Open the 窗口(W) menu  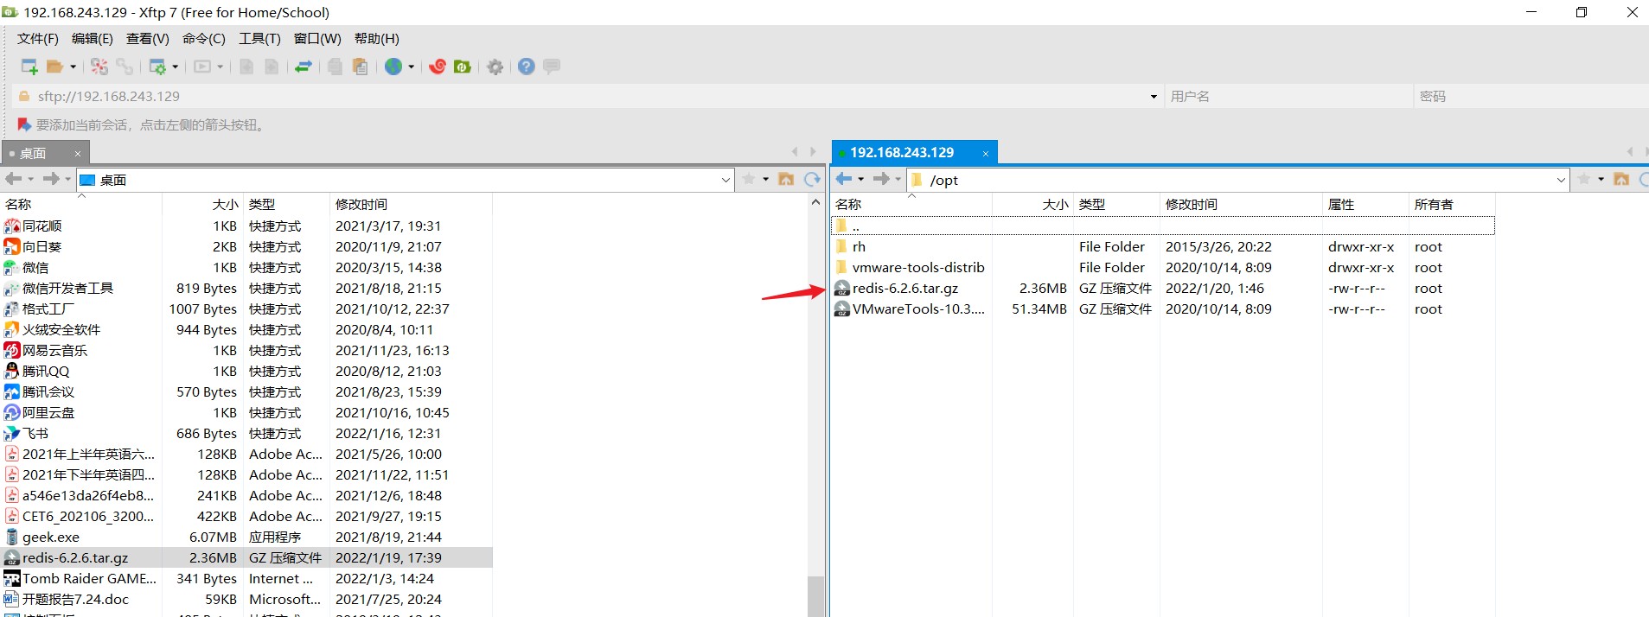point(317,39)
